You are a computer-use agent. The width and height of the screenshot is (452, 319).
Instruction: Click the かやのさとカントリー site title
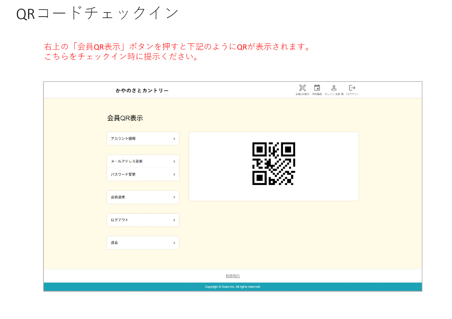142,91
